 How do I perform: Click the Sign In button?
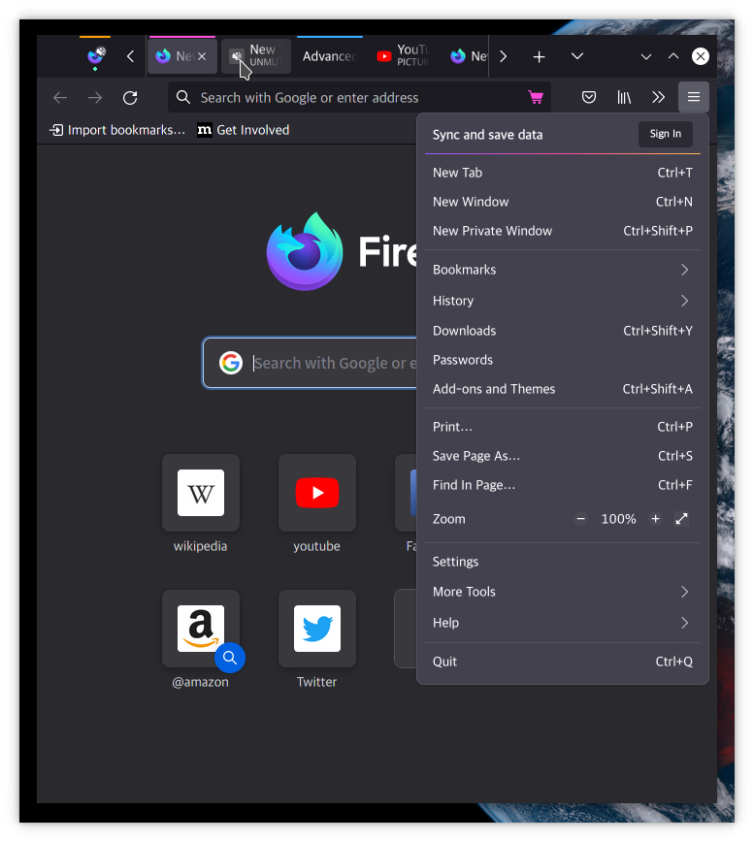(x=665, y=134)
